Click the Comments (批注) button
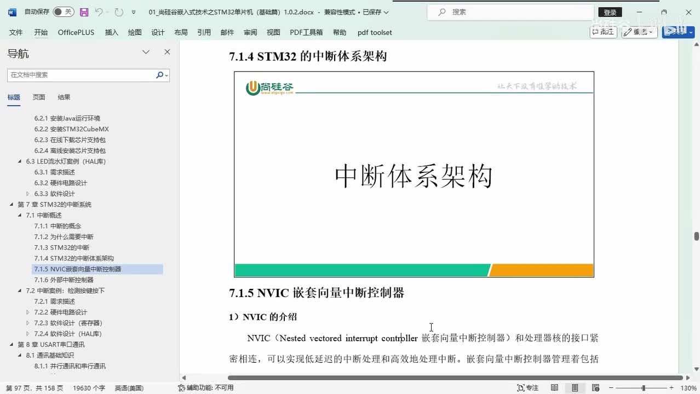Viewport: 700px width, 394px height. 603,32
